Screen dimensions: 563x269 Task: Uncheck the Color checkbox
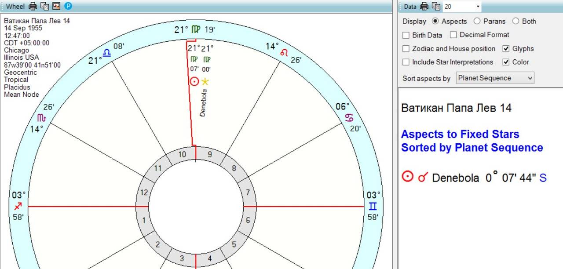(x=515, y=62)
